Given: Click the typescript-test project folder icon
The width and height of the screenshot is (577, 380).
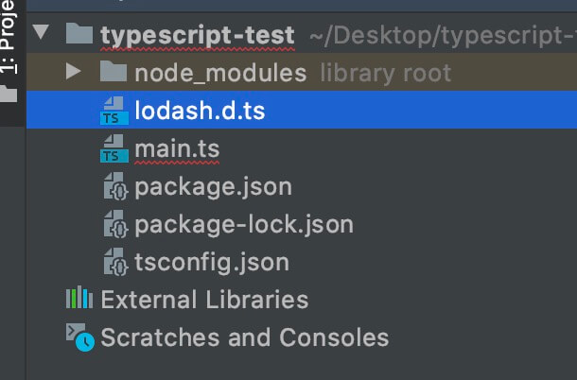Looking at the screenshot, I should [79, 35].
